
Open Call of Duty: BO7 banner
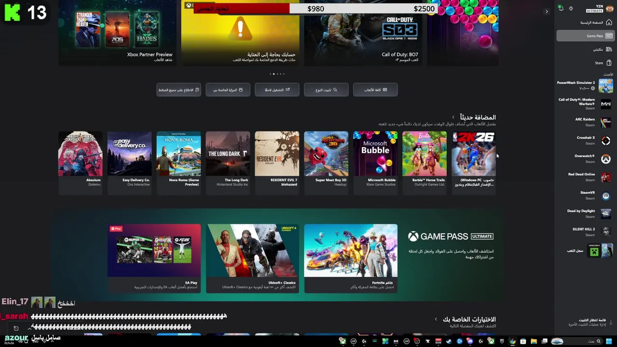(x=362, y=33)
